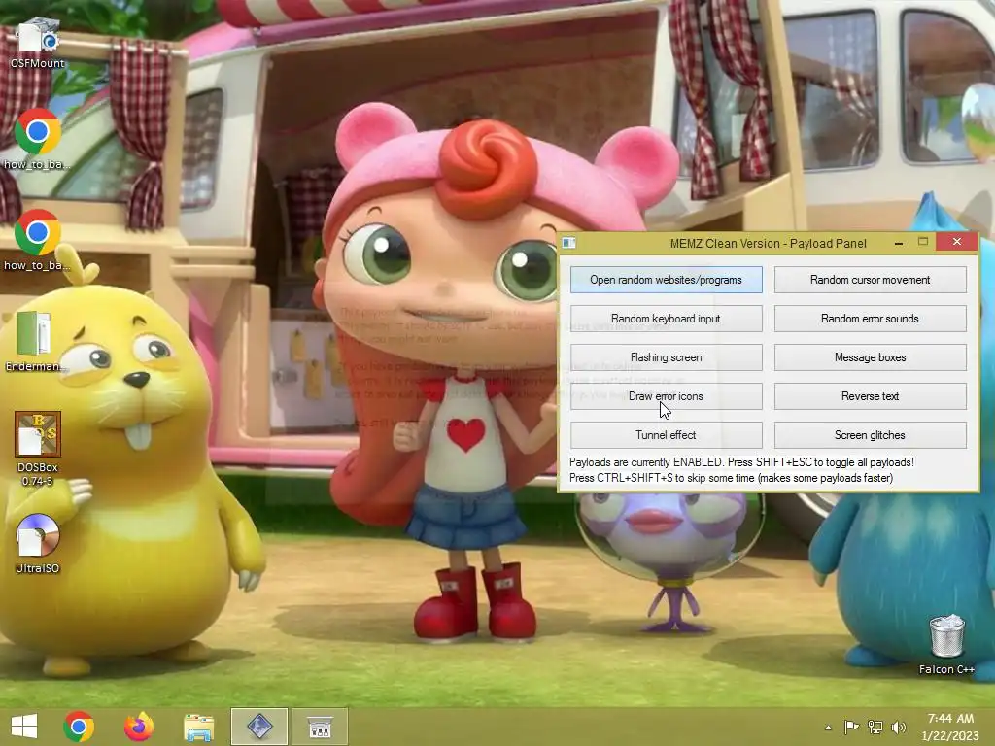Launch Chrome from the taskbar

point(79,727)
